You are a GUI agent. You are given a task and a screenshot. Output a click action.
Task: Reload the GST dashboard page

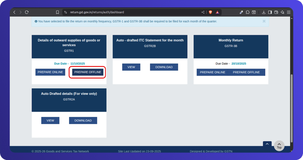point(27,12)
